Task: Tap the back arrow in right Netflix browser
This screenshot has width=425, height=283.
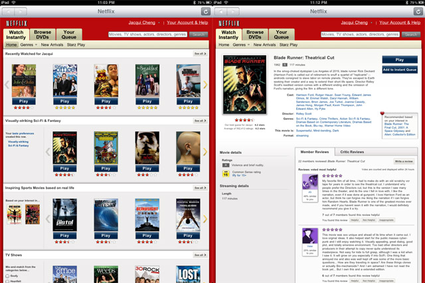Action: click(x=221, y=12)
